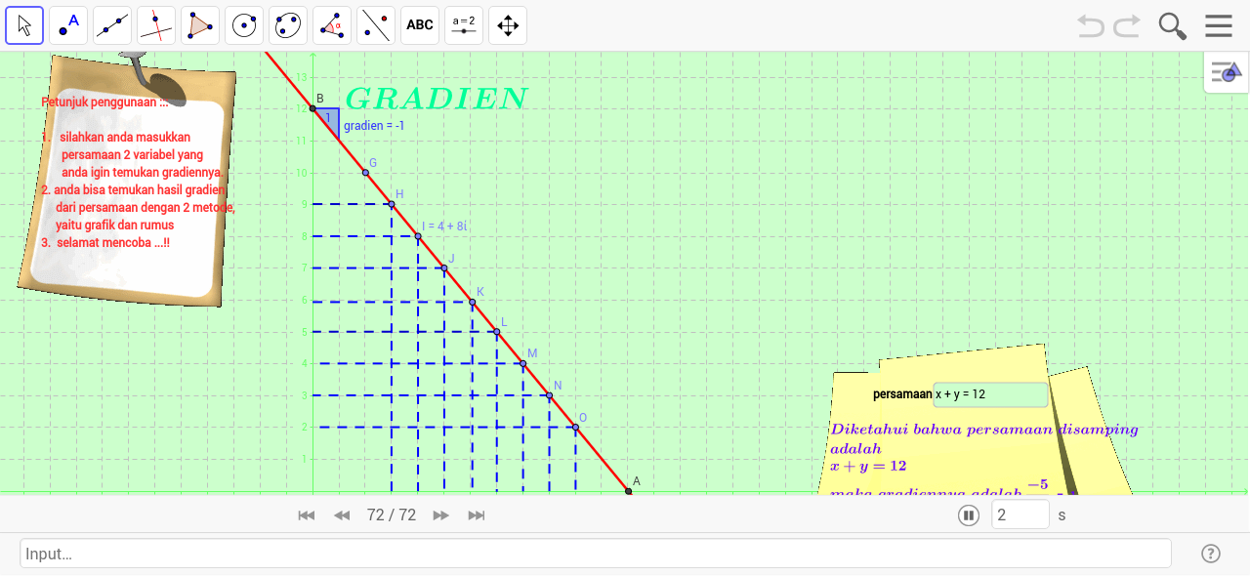Image resolution: width=1250 pixels, height=576 pixels.
Task: Select the Angle tool
Action: [x=332, y=25]
